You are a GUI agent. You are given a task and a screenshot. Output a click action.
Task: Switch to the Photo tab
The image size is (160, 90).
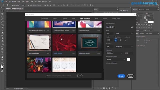(65, 19)
